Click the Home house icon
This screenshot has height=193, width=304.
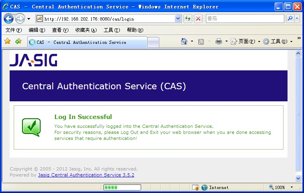pos(184,41)
